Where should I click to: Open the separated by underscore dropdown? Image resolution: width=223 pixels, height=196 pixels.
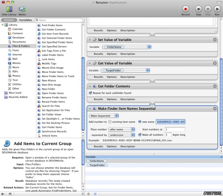click(122, 135)
